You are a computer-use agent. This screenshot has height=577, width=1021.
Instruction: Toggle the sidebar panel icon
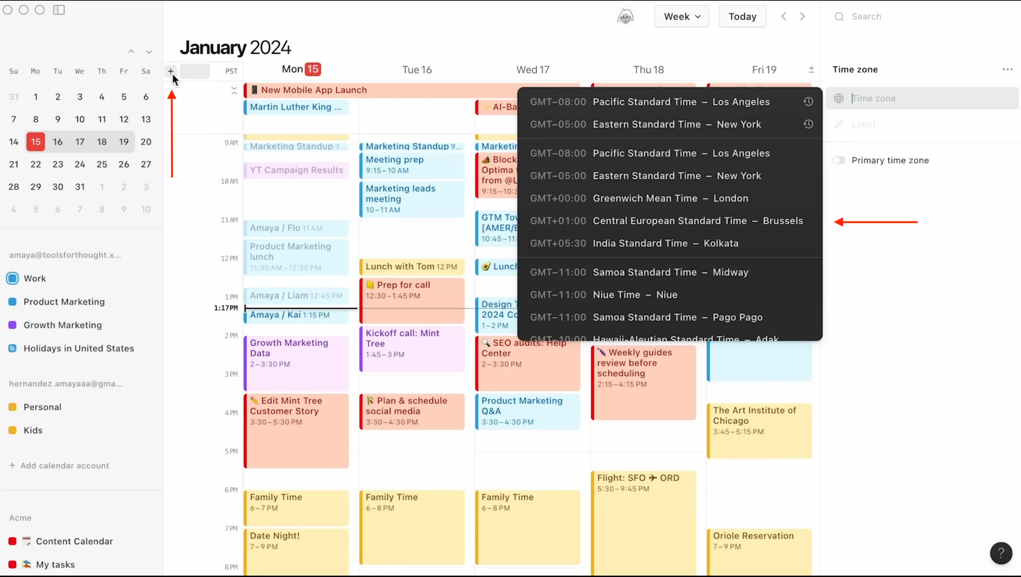tap(59, 10)
